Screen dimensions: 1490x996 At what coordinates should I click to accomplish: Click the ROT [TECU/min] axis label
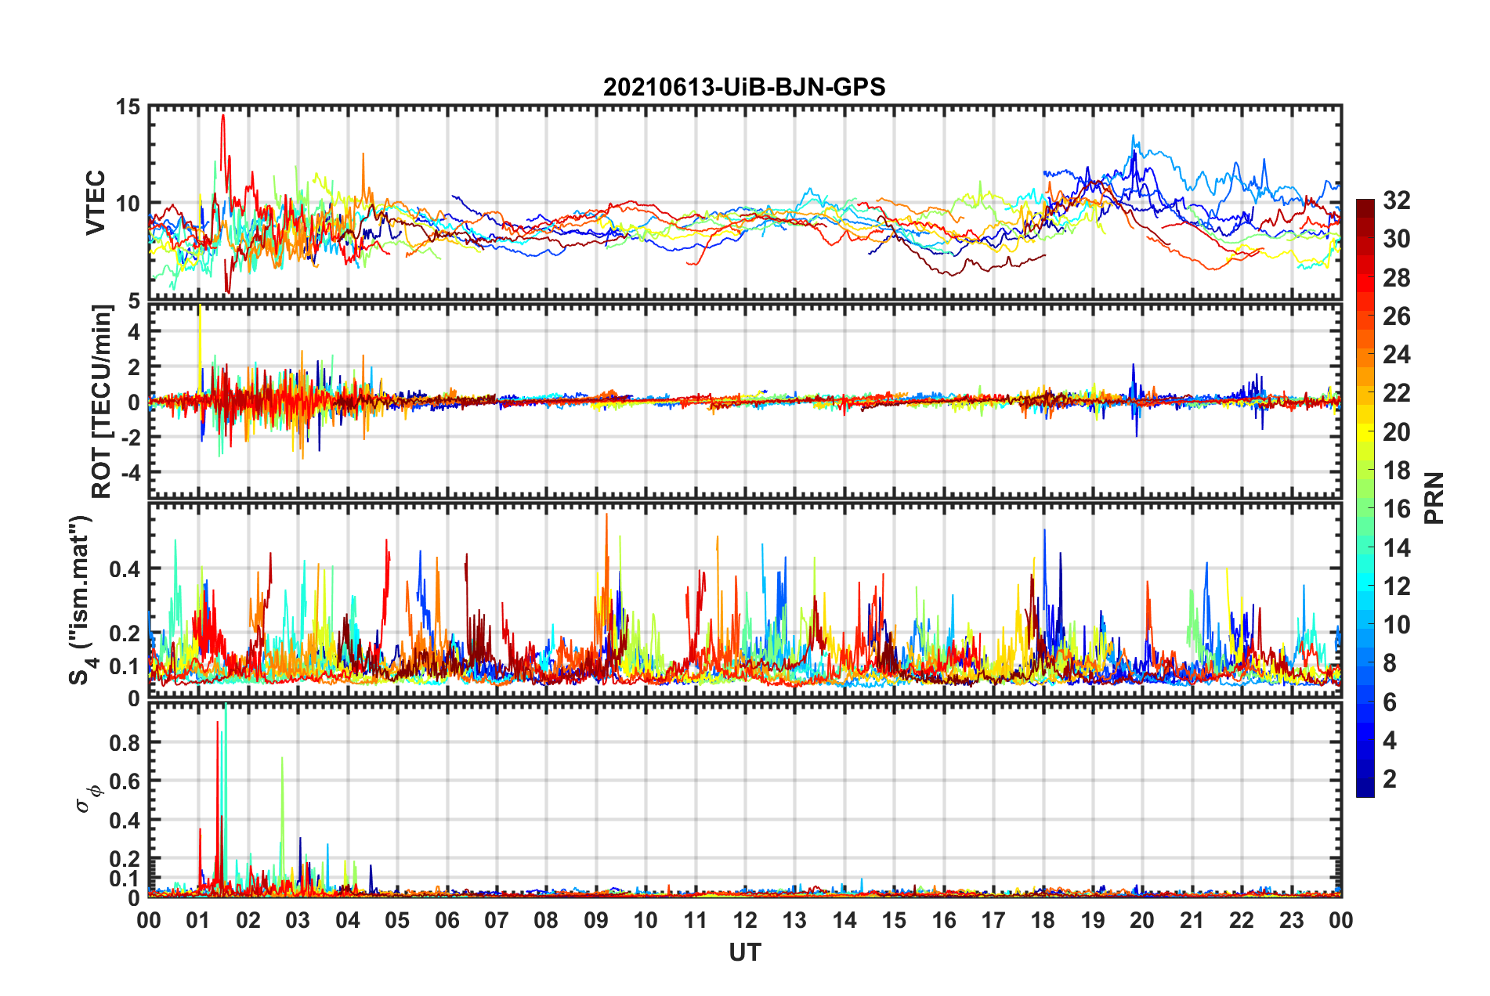(102, 402)
